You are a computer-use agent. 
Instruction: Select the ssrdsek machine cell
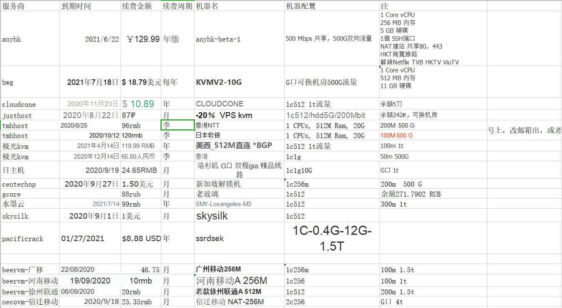pos(239,239)
